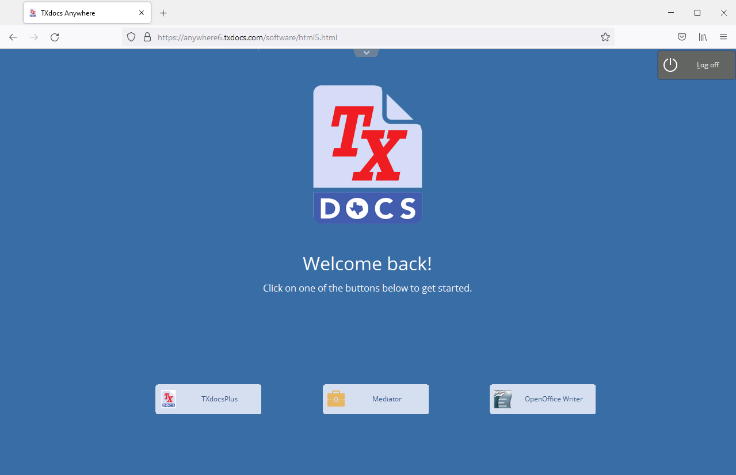Click the OpenOffice Writer document icon

[502, 399]
